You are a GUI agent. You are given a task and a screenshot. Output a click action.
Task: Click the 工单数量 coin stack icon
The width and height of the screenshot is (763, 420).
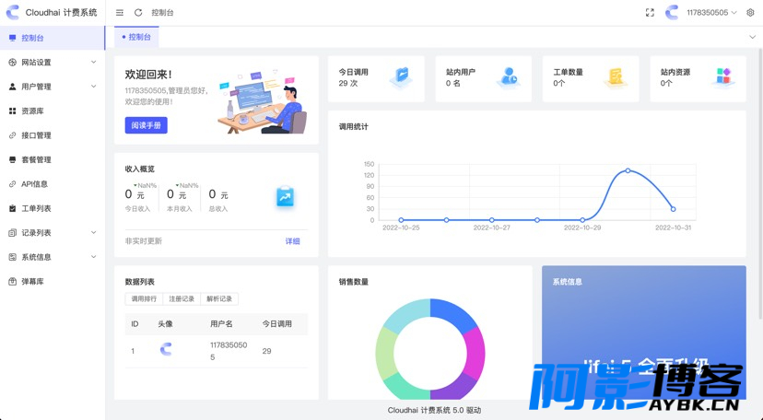coord(616,77)
